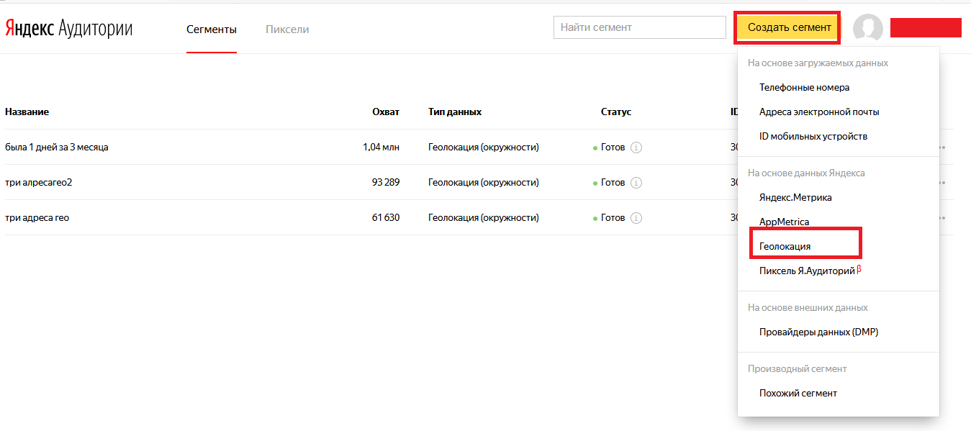Click the reach value 61 630
Image resolution: width=971 pixels, height=431 pixels.
386,218
